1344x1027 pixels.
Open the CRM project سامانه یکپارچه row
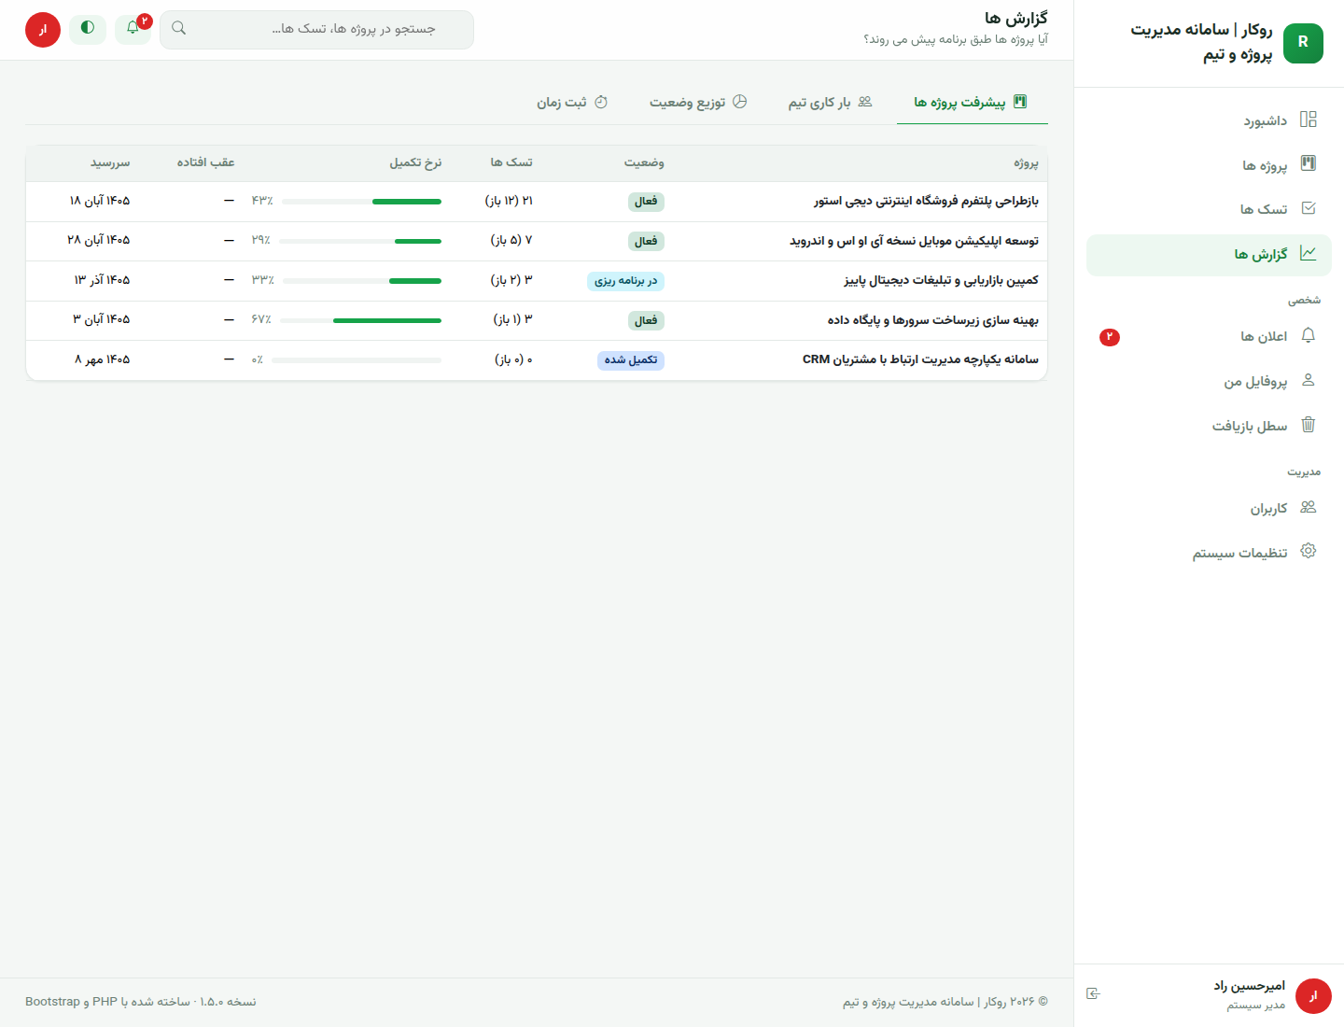coord(537,359)
